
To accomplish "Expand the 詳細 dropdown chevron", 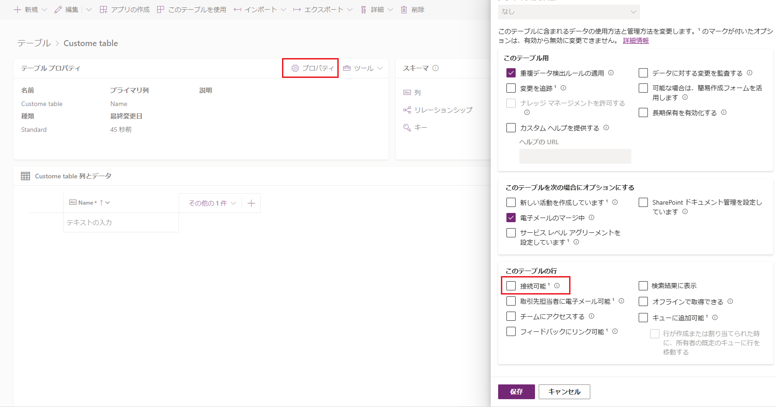I will coord(390,10).
